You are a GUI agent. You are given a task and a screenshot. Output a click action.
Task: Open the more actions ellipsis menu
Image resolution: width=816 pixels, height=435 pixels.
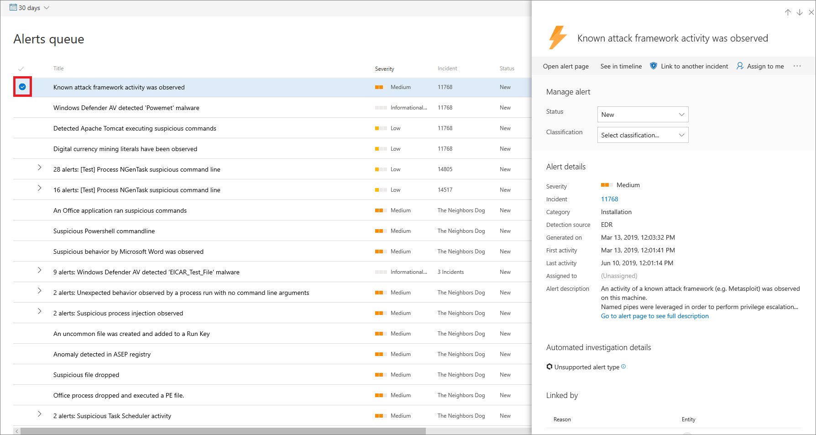coord(797,66)
